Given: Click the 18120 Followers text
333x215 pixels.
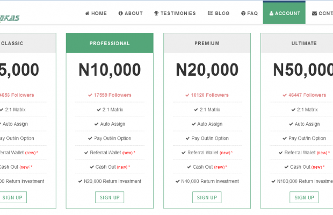Looking at the screenshot, I should (209, 95).
